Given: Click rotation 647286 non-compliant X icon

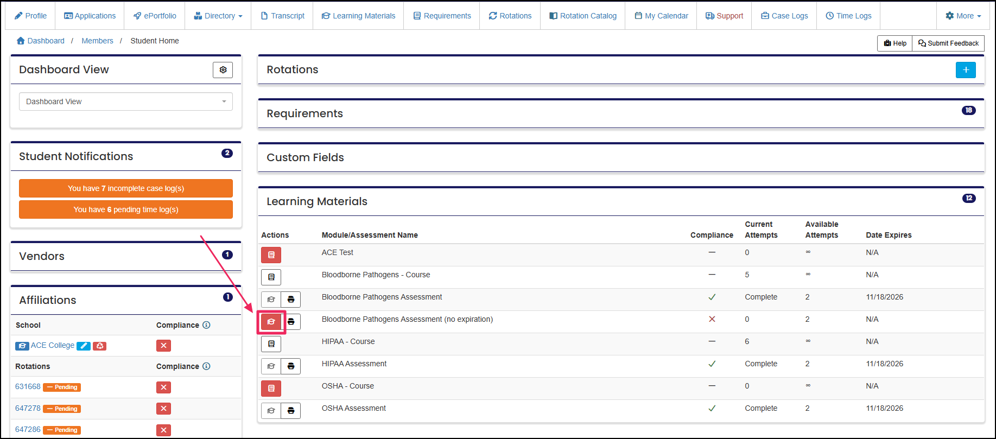Looking at the screenshot, I should tap(163, 430).
